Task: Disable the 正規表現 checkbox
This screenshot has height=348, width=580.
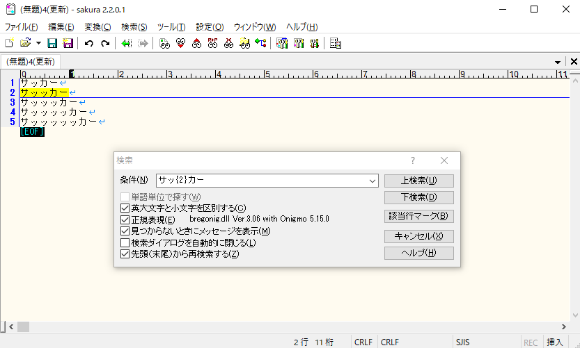Action: [x=125, y=219]
